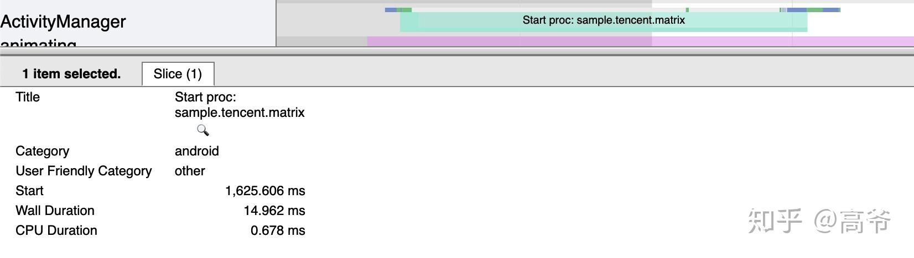Click the Start value 1,625.606 ms
This screenshot has width=914, height=258.
point(265,191)
